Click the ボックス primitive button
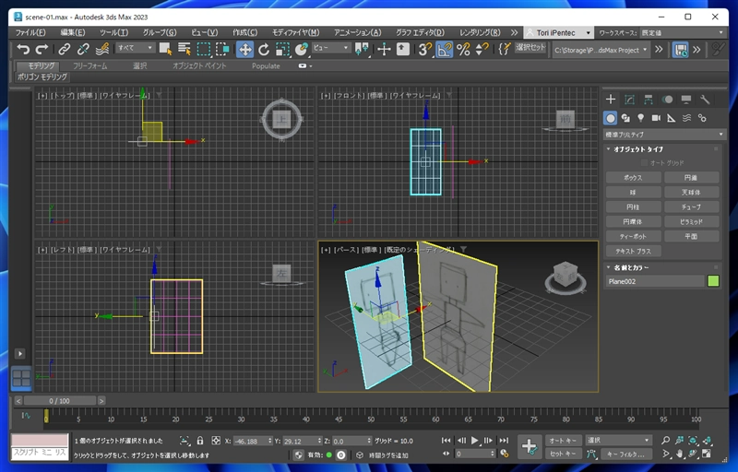 633,178
